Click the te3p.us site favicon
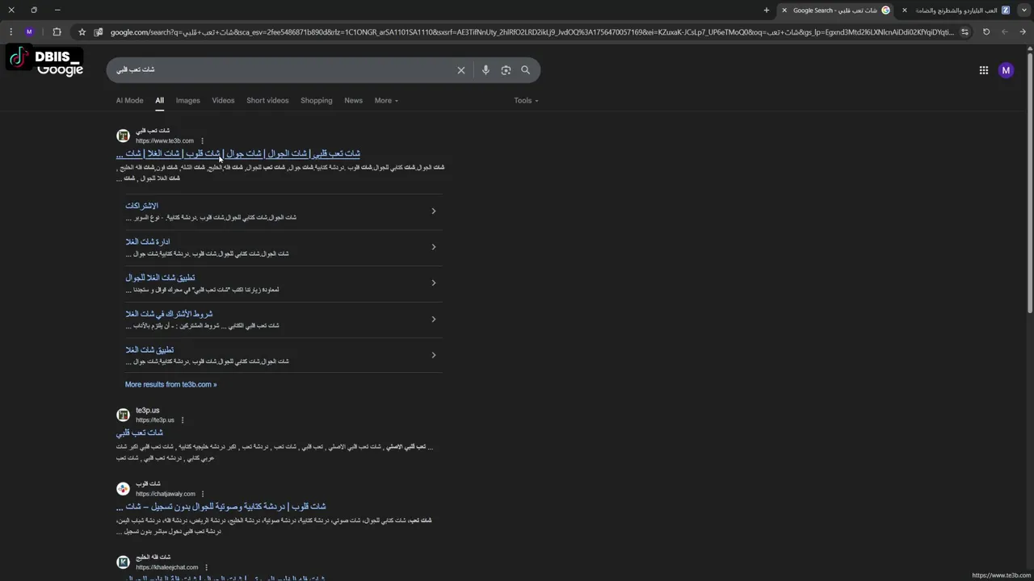Screen dimensions: 1034x581 (123, 415)
